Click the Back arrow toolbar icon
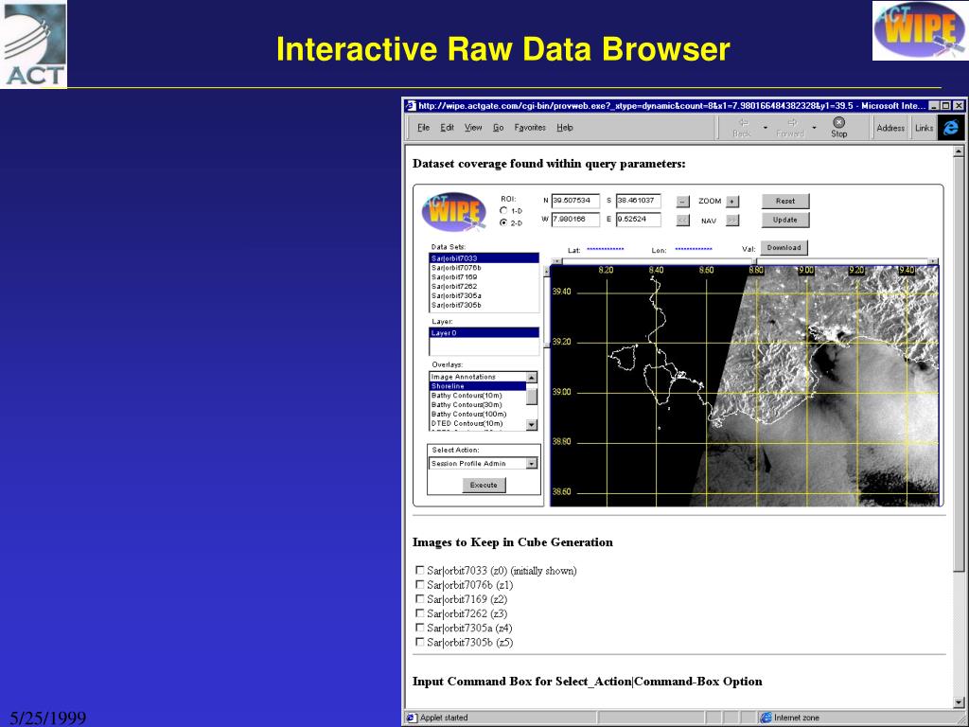Screen dimensions: 969x727 coord(743,123)
